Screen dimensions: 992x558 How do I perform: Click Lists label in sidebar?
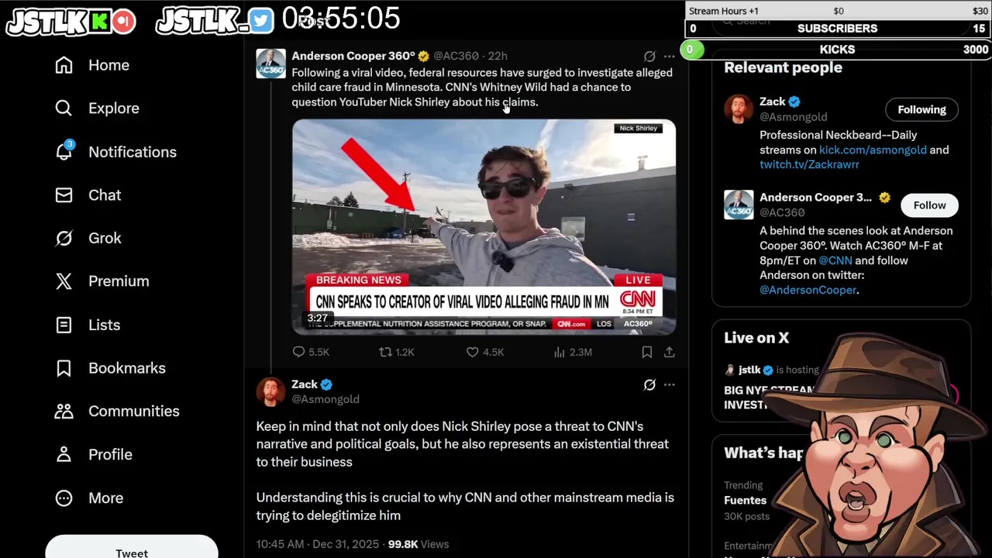tap(104, 325)
